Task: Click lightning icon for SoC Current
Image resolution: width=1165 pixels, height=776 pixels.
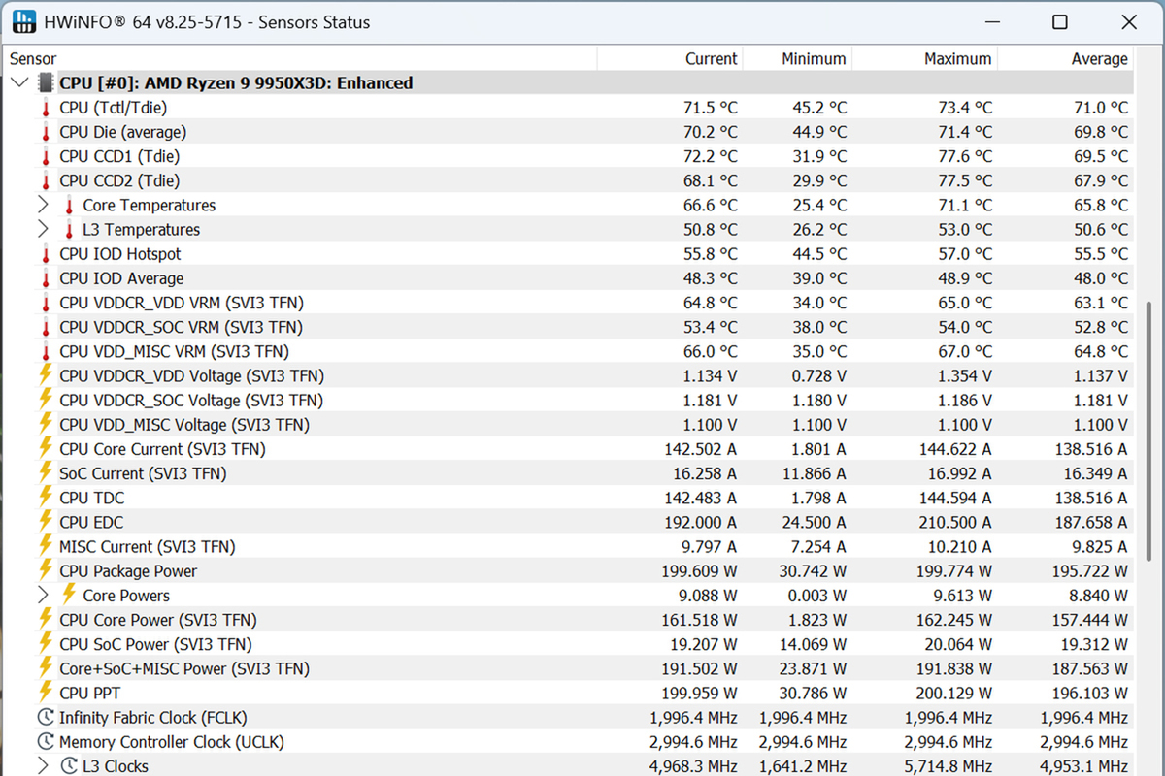Action: pos(45,473)
